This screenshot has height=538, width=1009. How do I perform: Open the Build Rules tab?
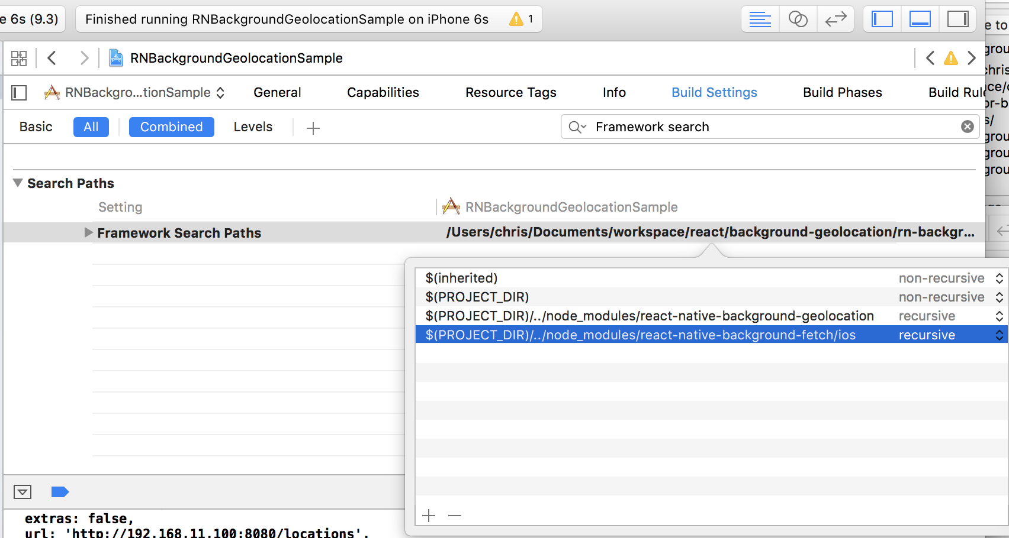pyautogui.click(x=956, y=93)
